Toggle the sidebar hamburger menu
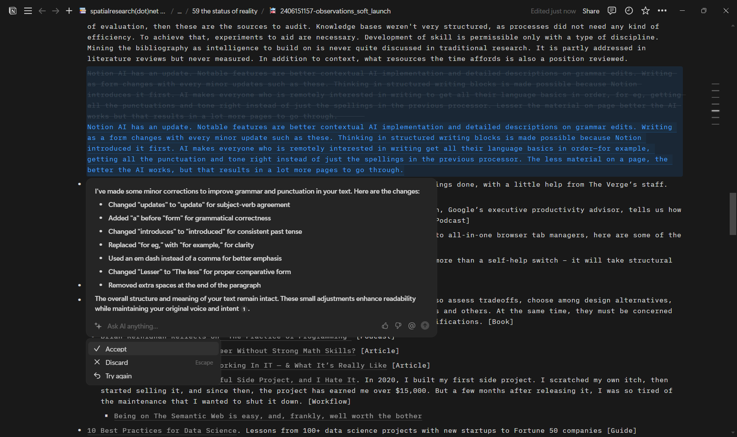737x437 pixels. (x=28, y=11)
